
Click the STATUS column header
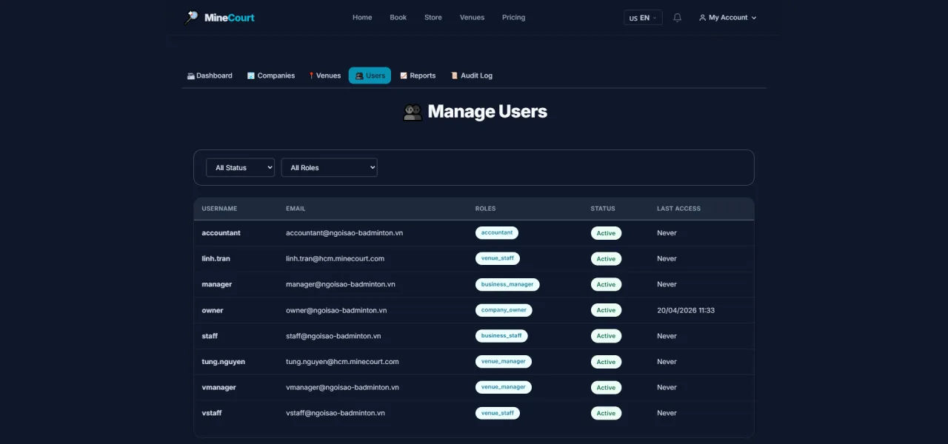[603, 209]
